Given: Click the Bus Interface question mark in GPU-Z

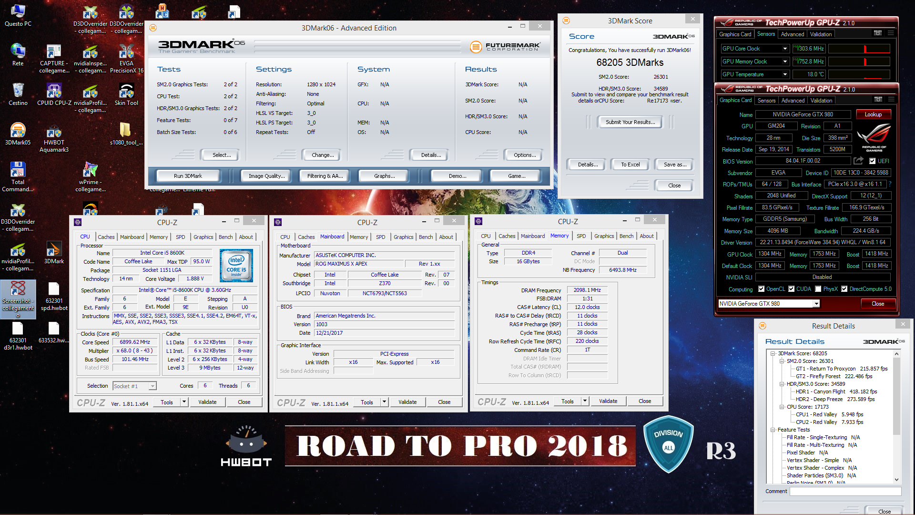Looking at the screenshot, I should [890, 184].
